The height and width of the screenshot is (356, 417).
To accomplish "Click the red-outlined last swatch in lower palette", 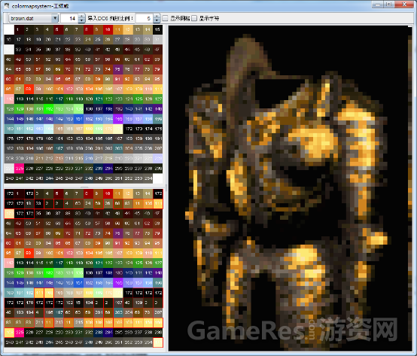I will [x=158, y=342].
